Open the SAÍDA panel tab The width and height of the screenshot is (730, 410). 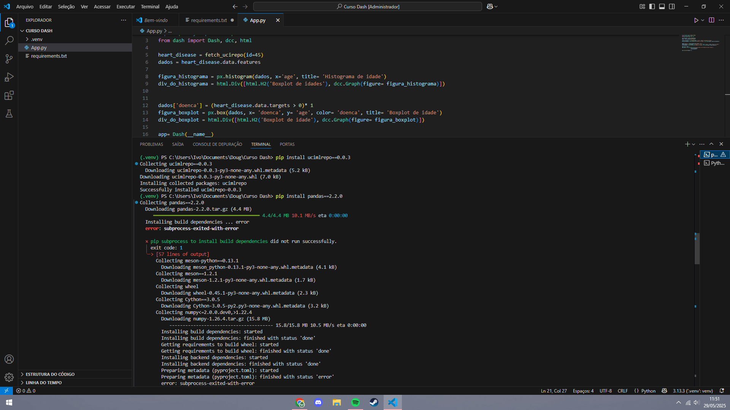click(178, 144)
